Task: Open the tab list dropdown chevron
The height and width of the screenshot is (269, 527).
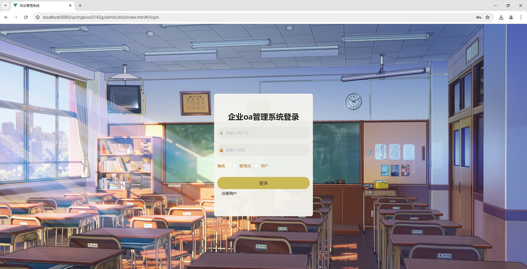Action: (5, 5)
